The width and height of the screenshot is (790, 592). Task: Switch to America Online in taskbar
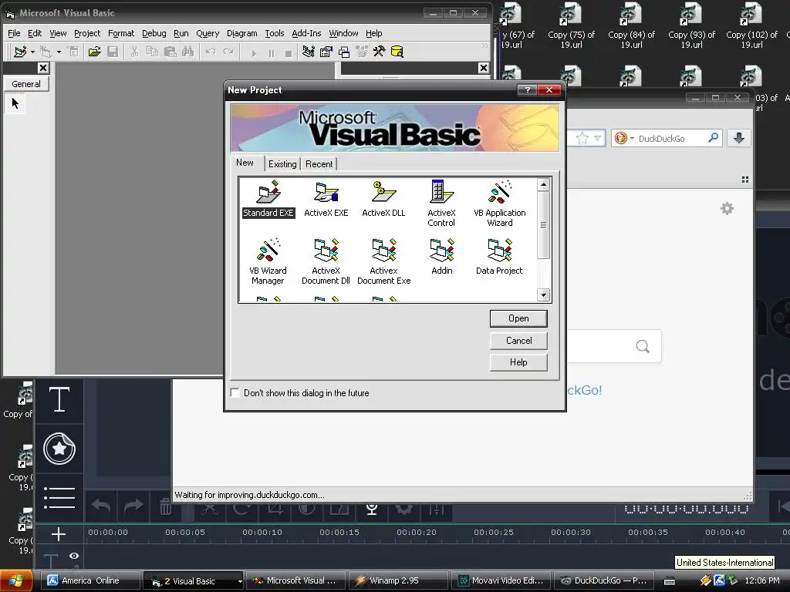[89, 580]
